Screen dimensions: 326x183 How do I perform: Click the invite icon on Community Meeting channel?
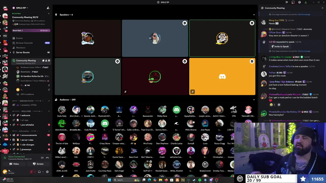46,60
